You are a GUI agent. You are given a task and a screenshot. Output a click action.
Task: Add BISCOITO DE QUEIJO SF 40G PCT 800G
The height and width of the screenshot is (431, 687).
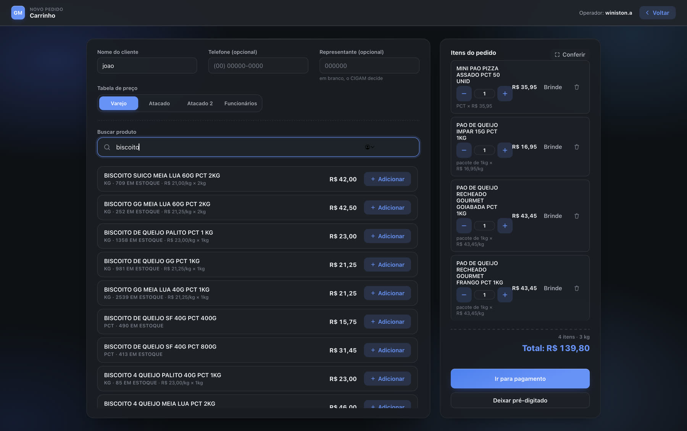[x=387, y=350]
